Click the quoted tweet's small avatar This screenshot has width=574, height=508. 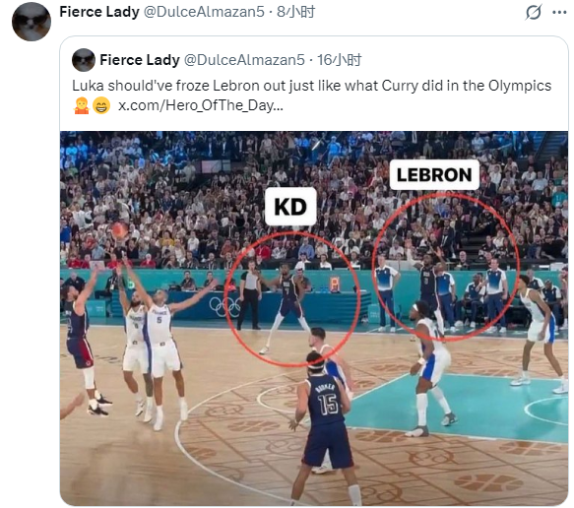click(84, 60)
